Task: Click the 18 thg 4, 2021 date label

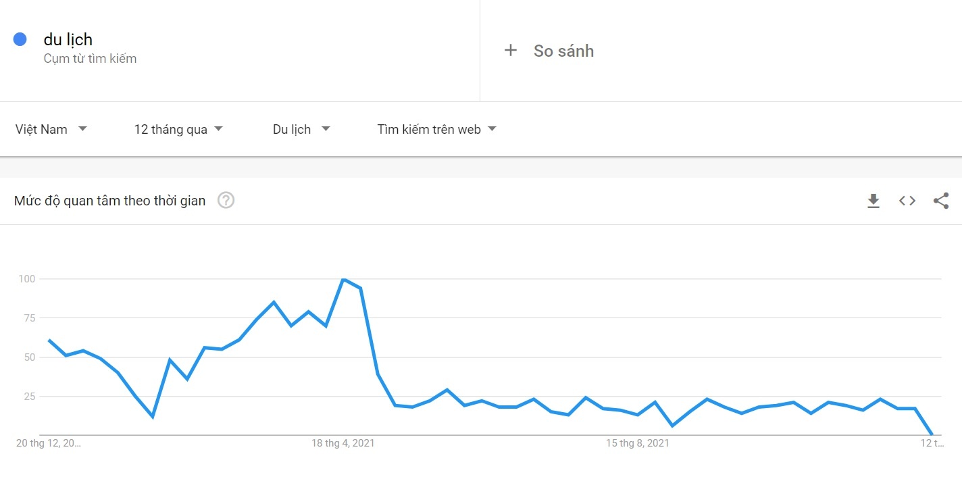Action: tap(343, 443)
